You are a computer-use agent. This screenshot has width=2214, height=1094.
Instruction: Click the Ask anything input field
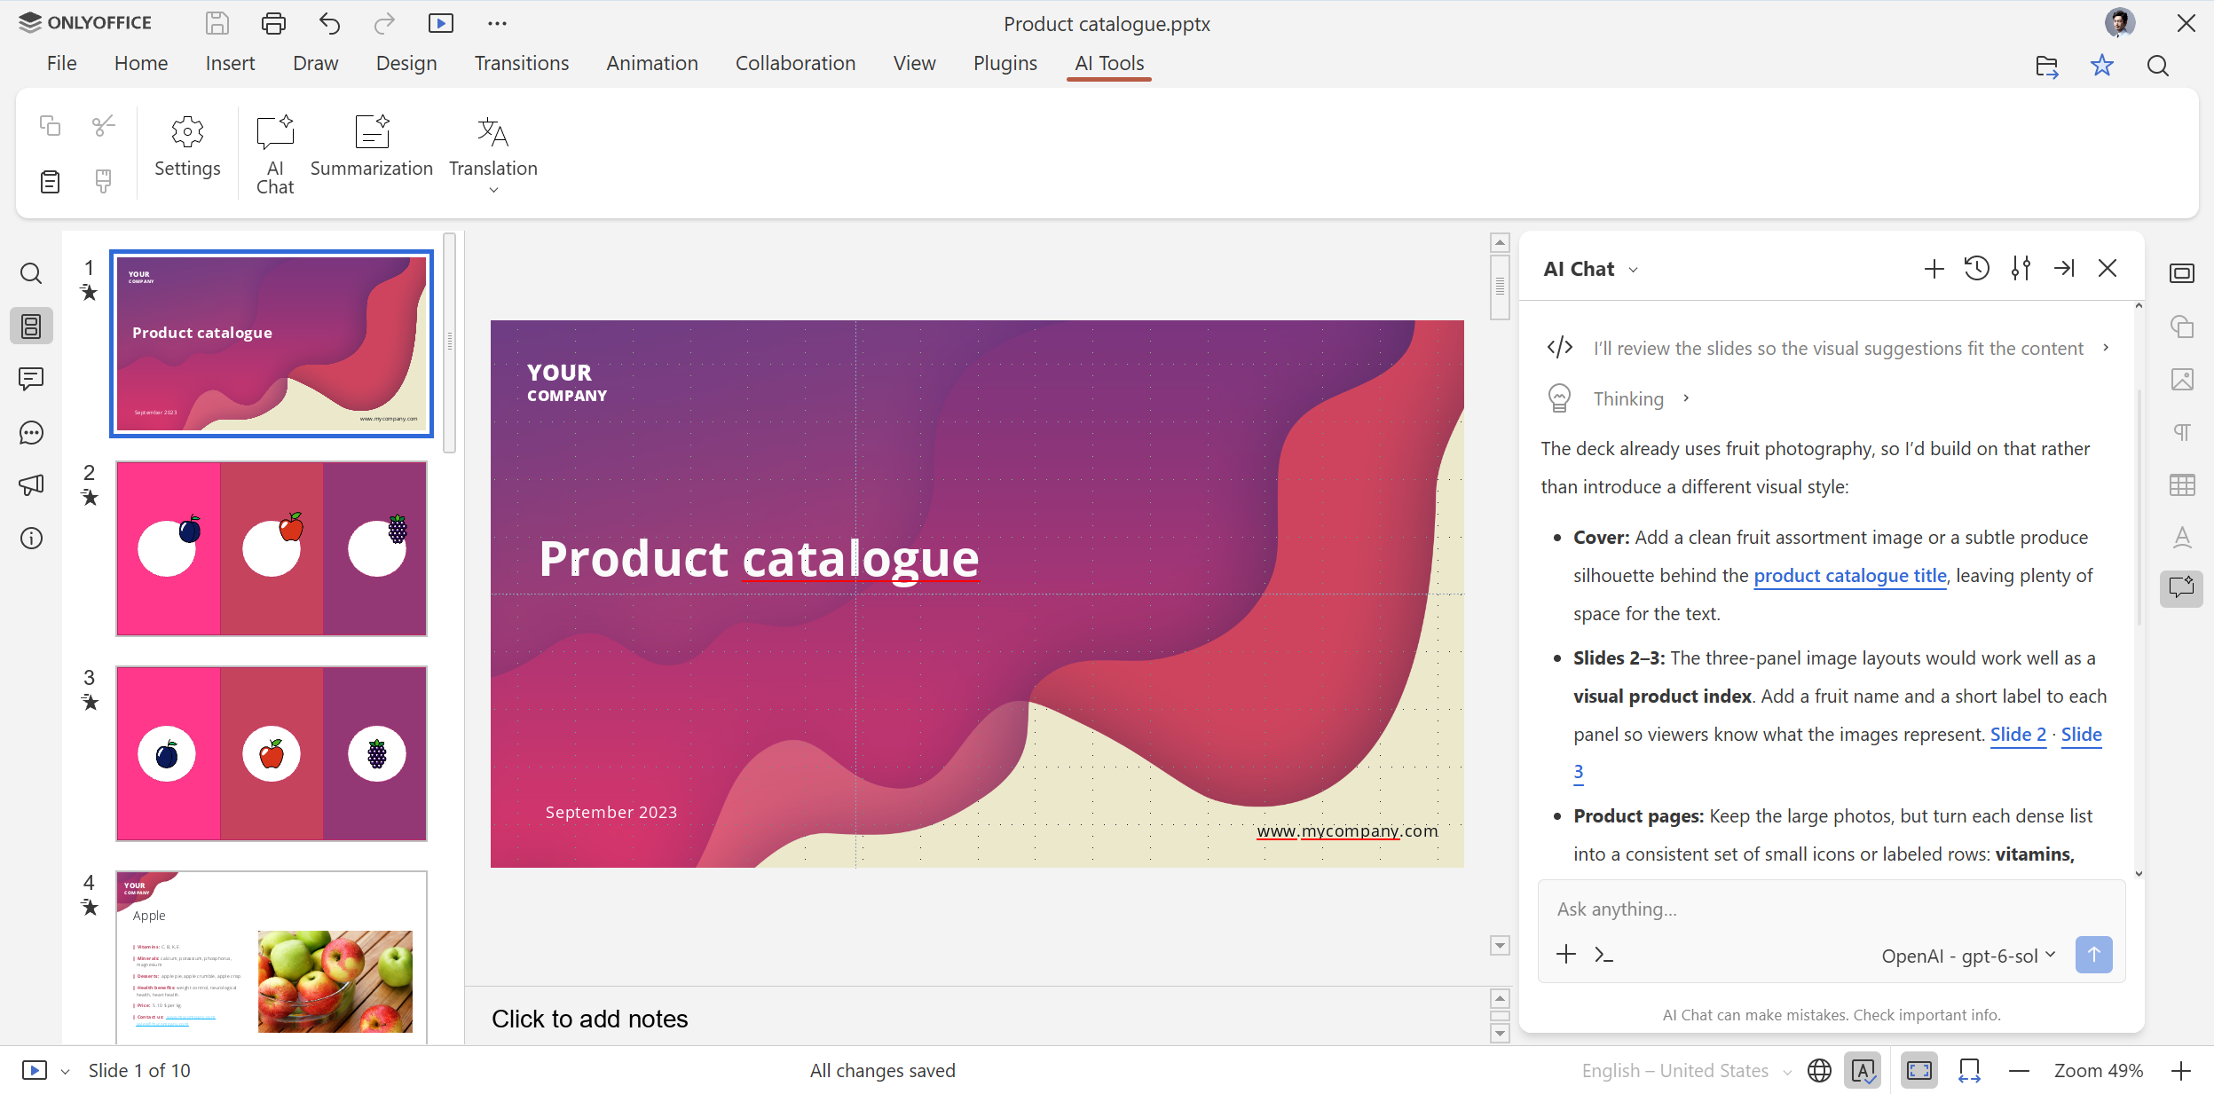tap(1832, 909)
